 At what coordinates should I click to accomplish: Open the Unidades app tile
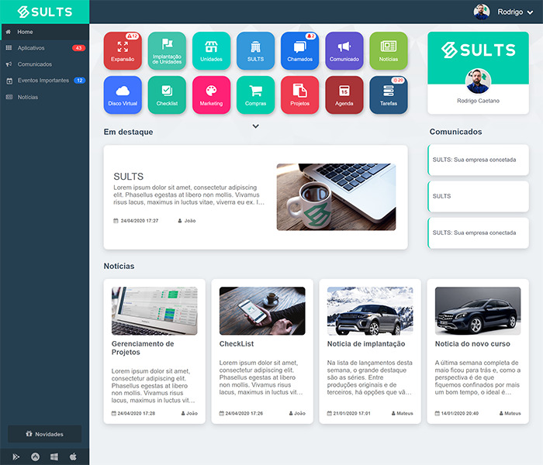211,51
